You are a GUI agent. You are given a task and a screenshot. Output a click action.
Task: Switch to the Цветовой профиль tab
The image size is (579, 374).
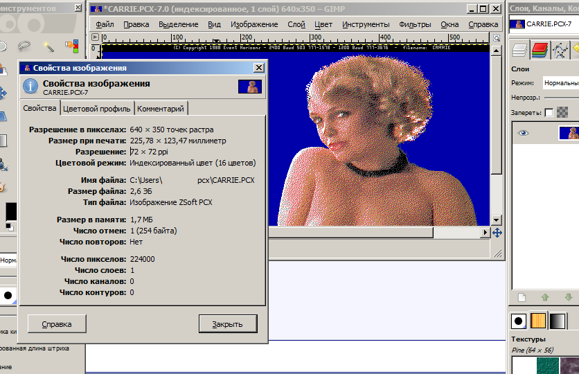coord(97,109)
